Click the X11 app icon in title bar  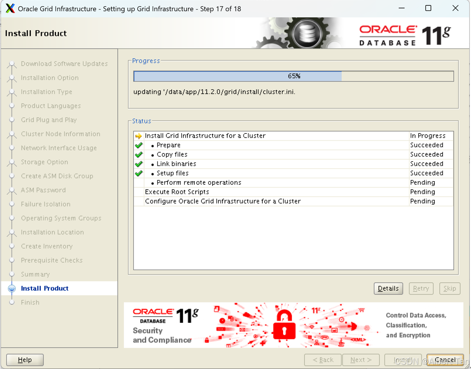(x=10, y=8)
